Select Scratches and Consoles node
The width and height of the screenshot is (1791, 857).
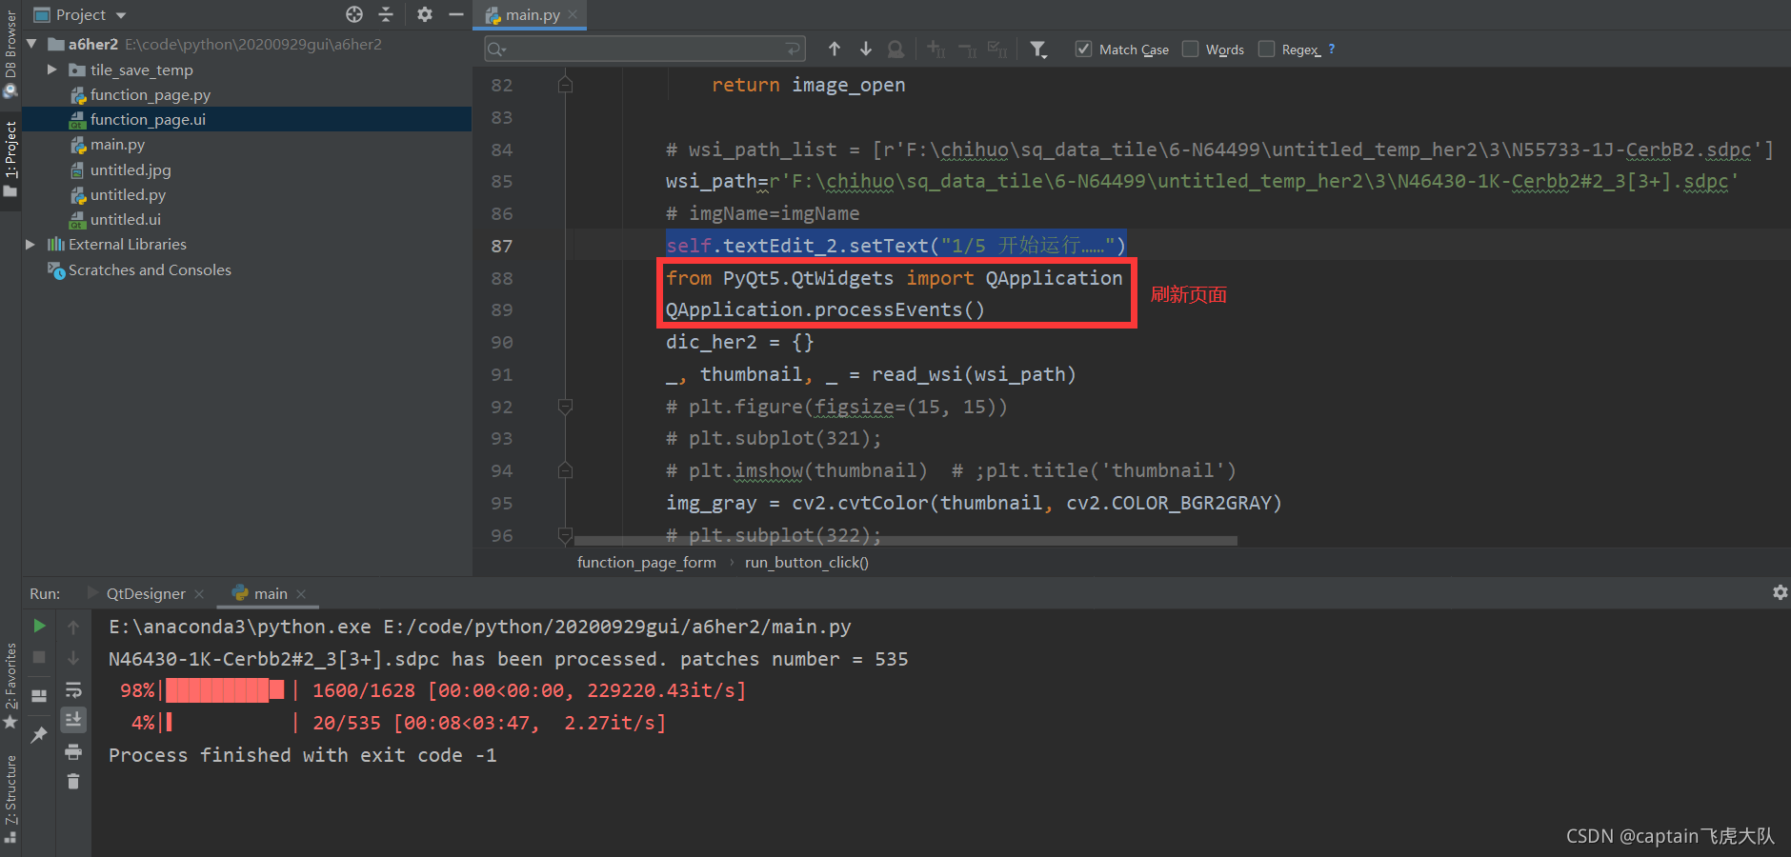(150, 269)
